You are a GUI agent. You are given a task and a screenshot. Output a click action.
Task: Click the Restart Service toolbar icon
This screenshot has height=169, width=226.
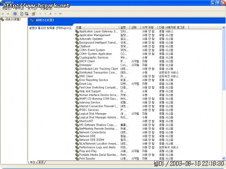61,14
